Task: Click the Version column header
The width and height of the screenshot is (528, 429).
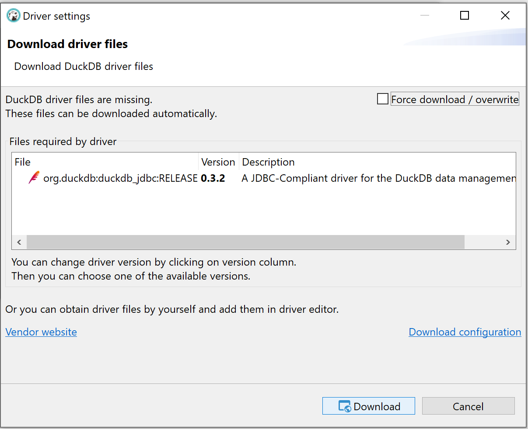Action: (218, 162)
